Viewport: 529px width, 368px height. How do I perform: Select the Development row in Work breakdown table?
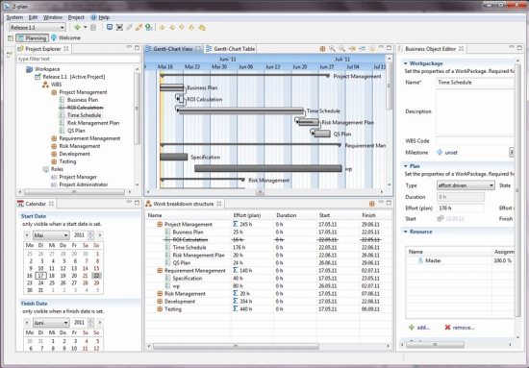(269, 302)
